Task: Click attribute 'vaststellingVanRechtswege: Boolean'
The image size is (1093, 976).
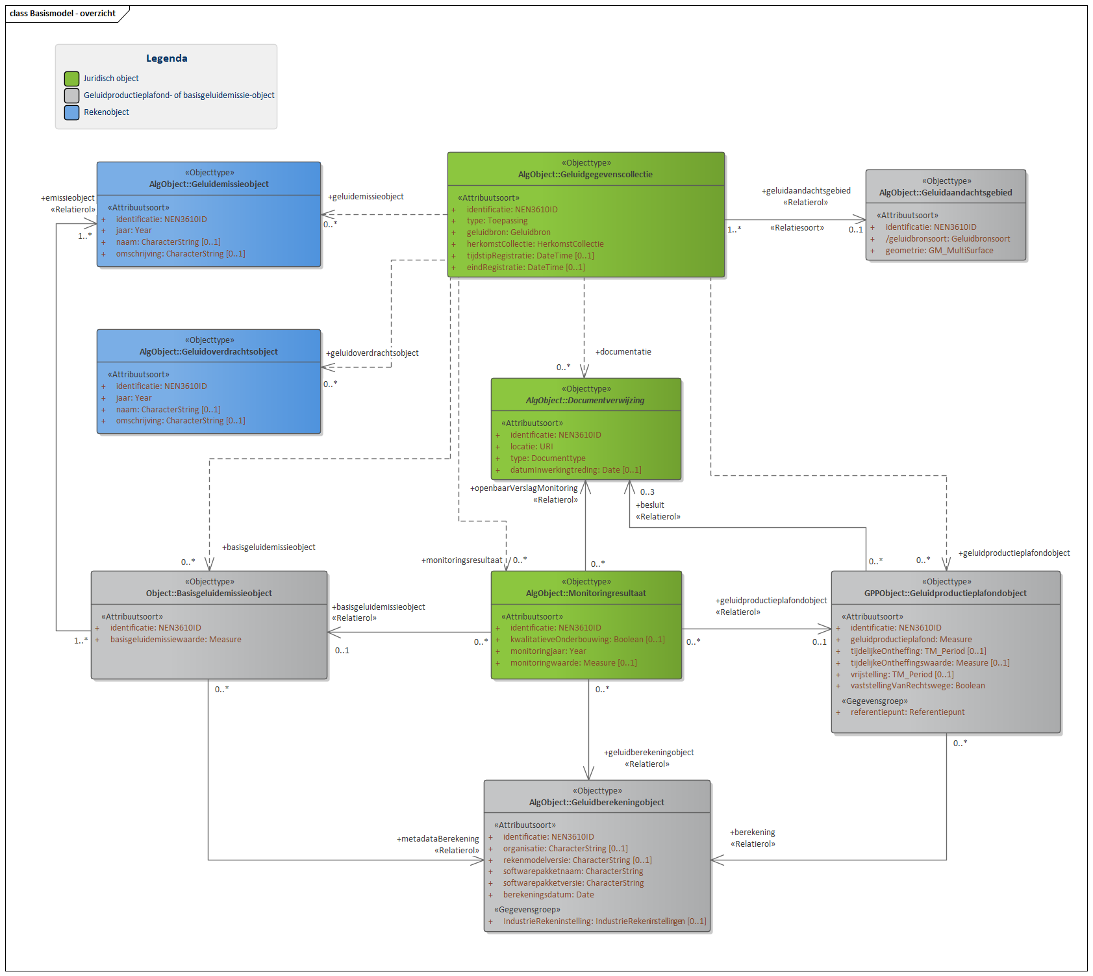Action: (x=918, y=686)
